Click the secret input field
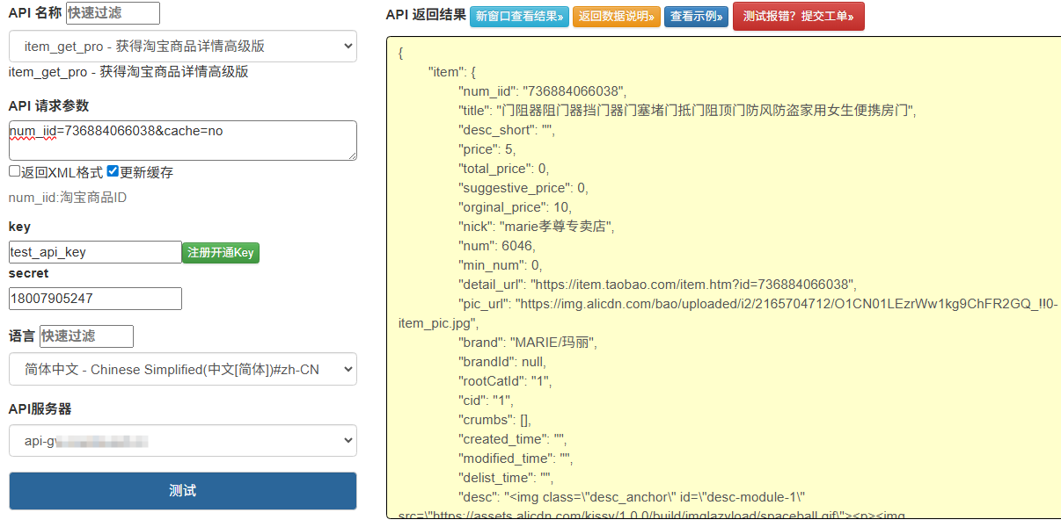This screenshot has height=527, width=1061. (94, 299)
